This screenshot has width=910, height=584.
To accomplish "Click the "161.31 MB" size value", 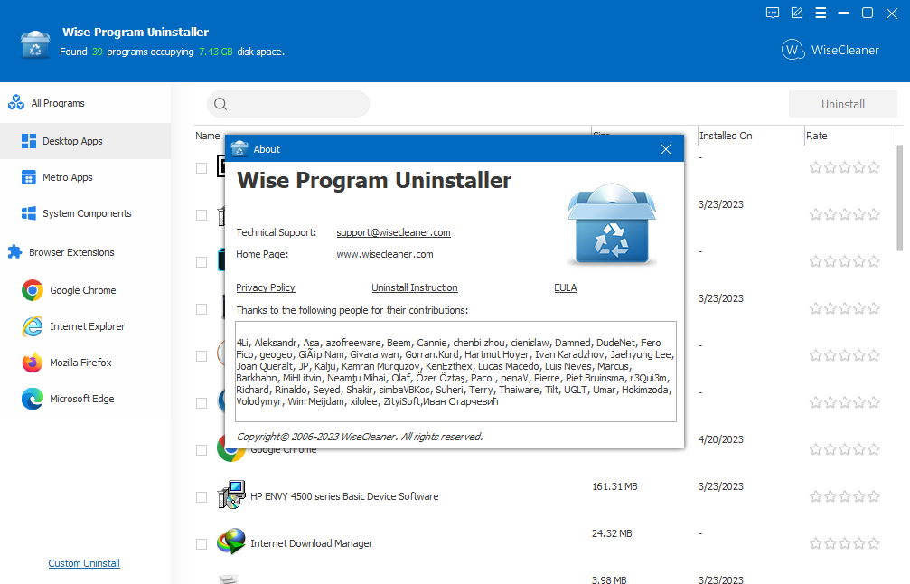I will pos(614,486).
